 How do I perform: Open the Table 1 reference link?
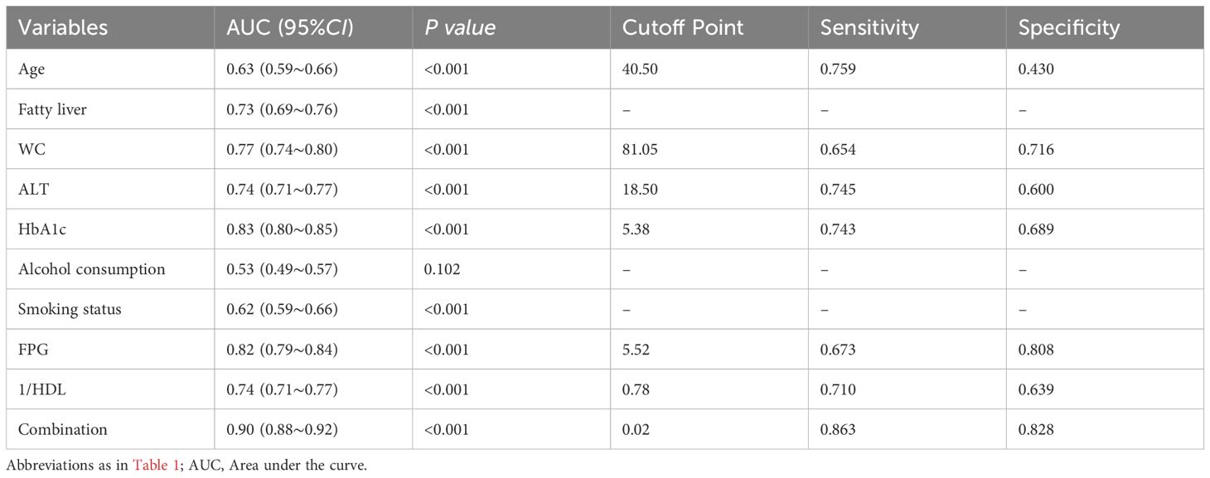point(151,466)
